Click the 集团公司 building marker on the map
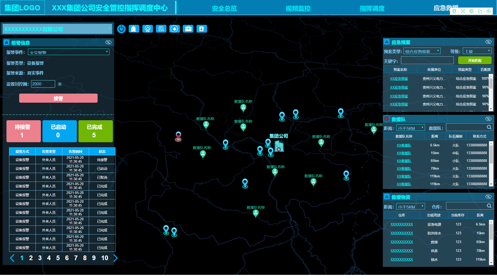The image size is (497, 279). point(279,146)
